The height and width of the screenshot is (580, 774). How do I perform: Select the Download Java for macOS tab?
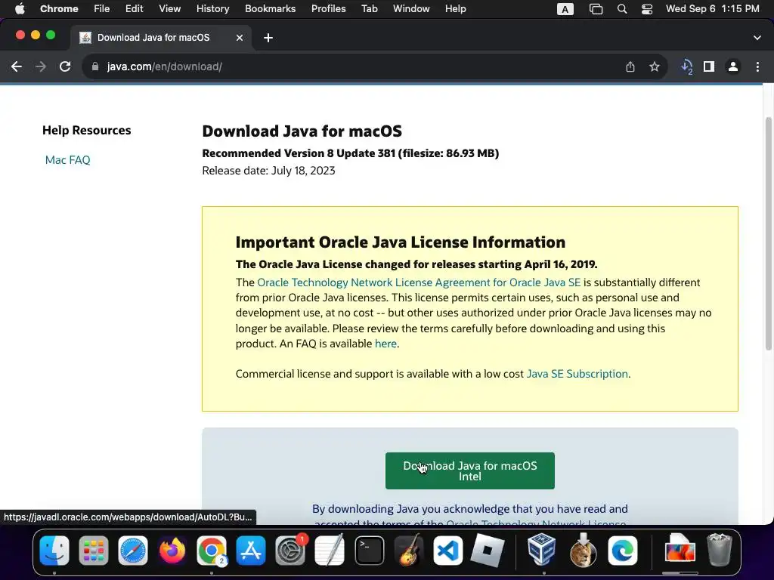tap(161, 38)
